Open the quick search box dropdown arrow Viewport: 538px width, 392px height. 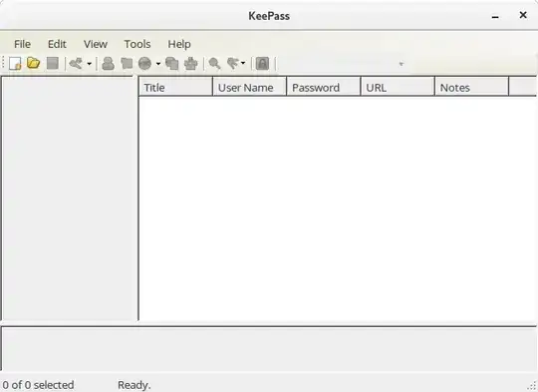tap(402, 64)
